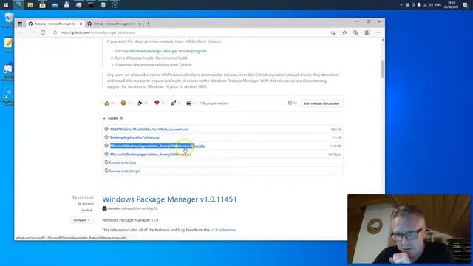Click the ENG language indicator
Screen dimensions: 473x266
click(x=438, y=5)
